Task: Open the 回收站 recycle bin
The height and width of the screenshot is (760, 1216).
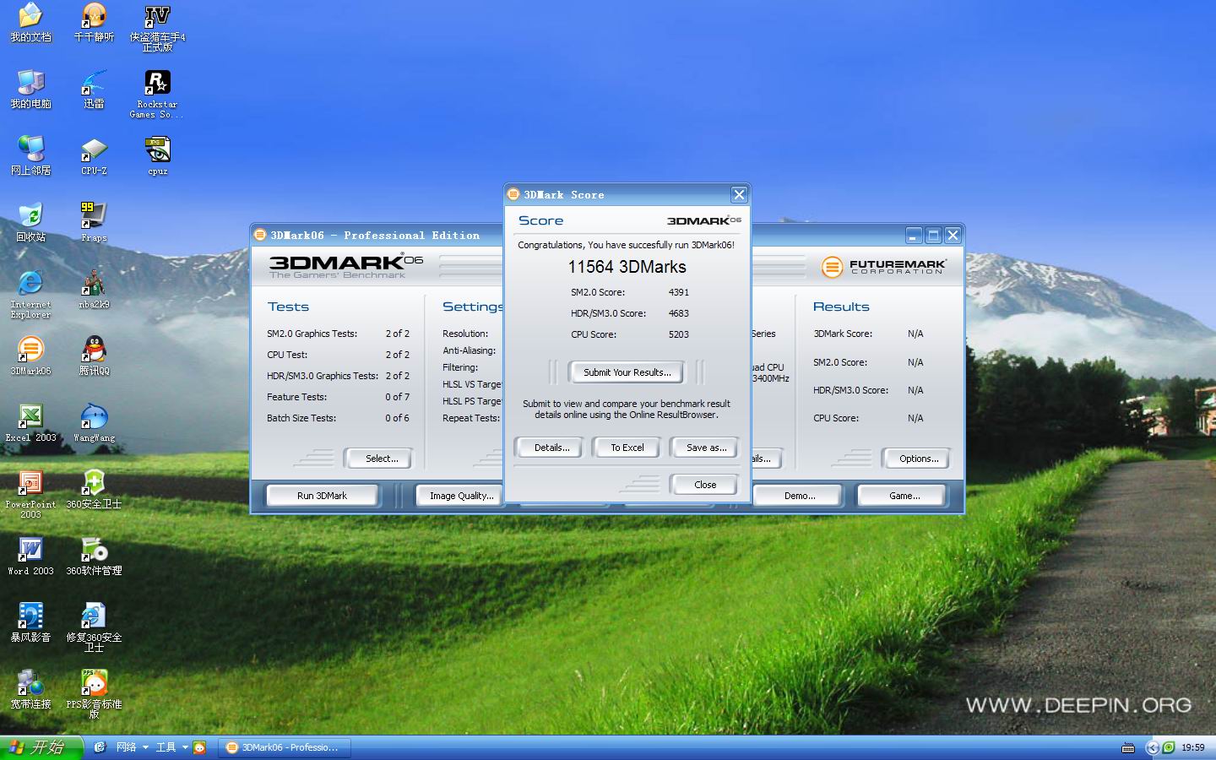Action: click(x=30, y=223)
